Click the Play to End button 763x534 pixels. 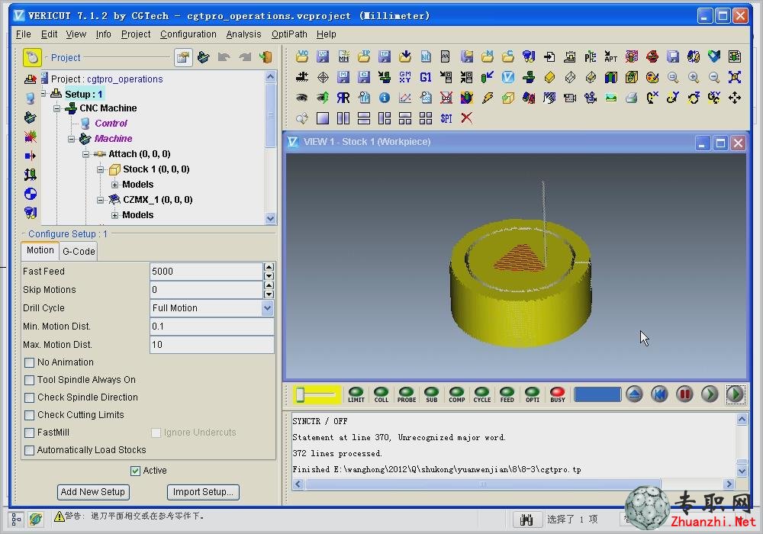[x=735, y=394]
